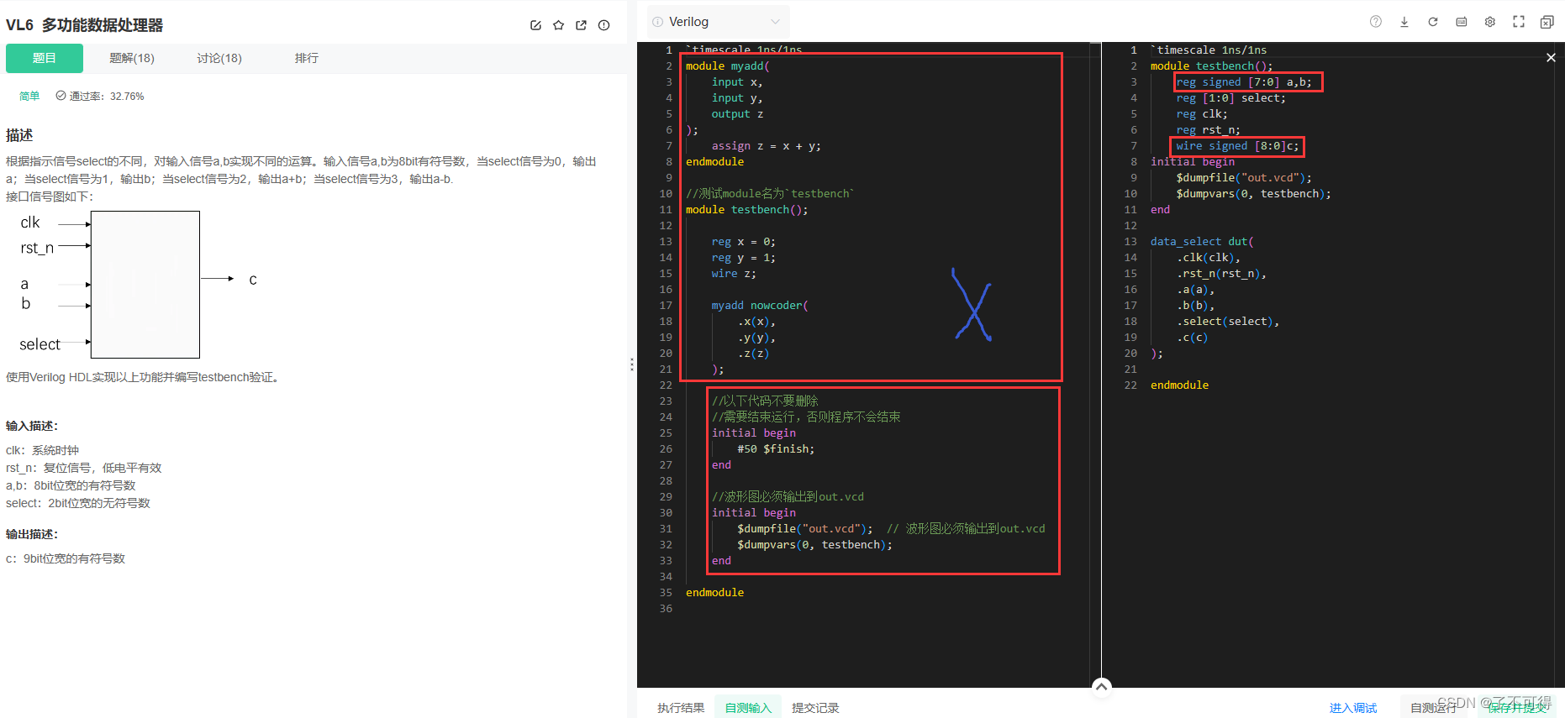Click the edit note icon beside the problem title
This screenshot has width=1565, height=718.
(535, 25)
